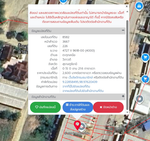Click the QR code icon on blue button
Image resolution: width=150 pixels, height=141 pixels.
[x=67, y=105]
